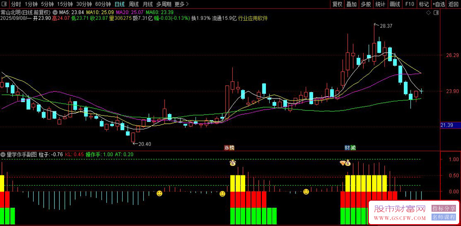Click the 里学作手副图 indicator name
The height and width of the screenshot is (226, 461).
tap(22, 154)
